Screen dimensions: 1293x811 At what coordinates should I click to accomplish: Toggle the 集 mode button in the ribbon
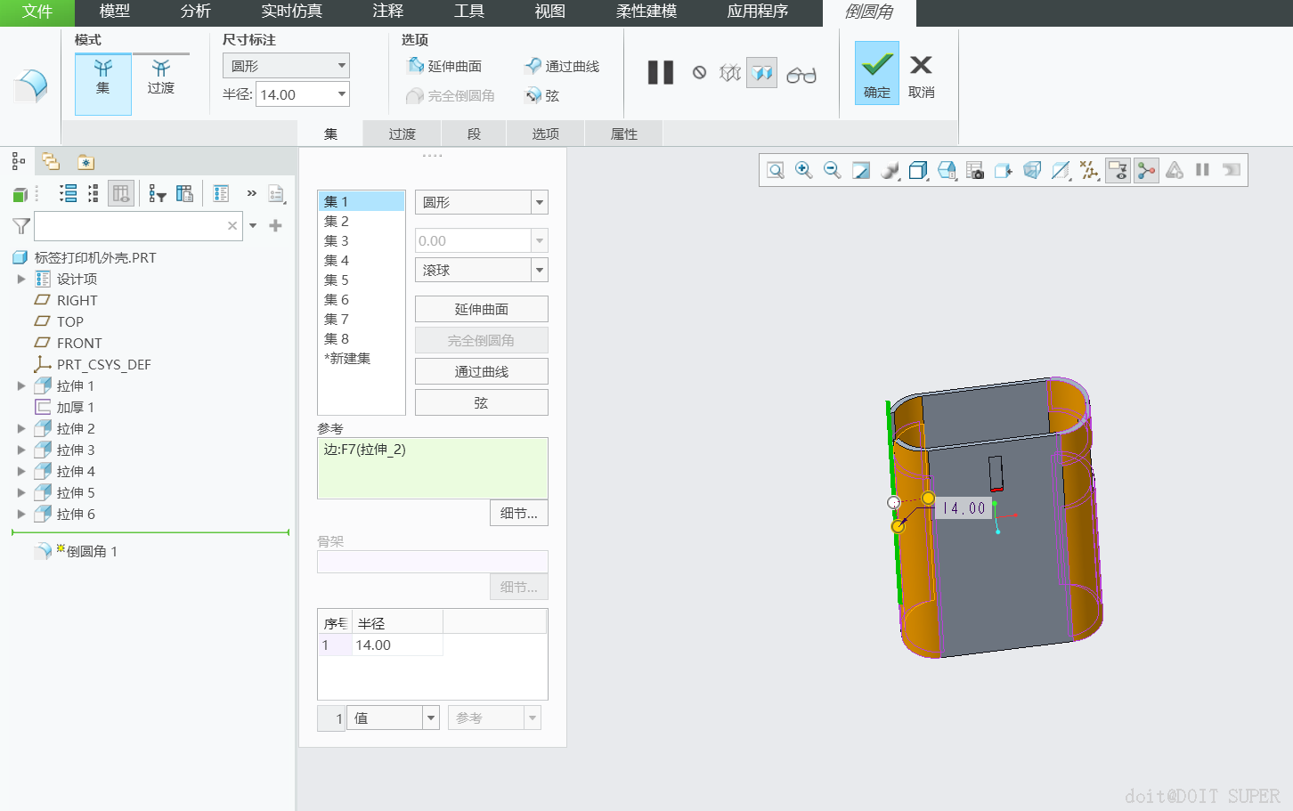[x=103, y=77]
